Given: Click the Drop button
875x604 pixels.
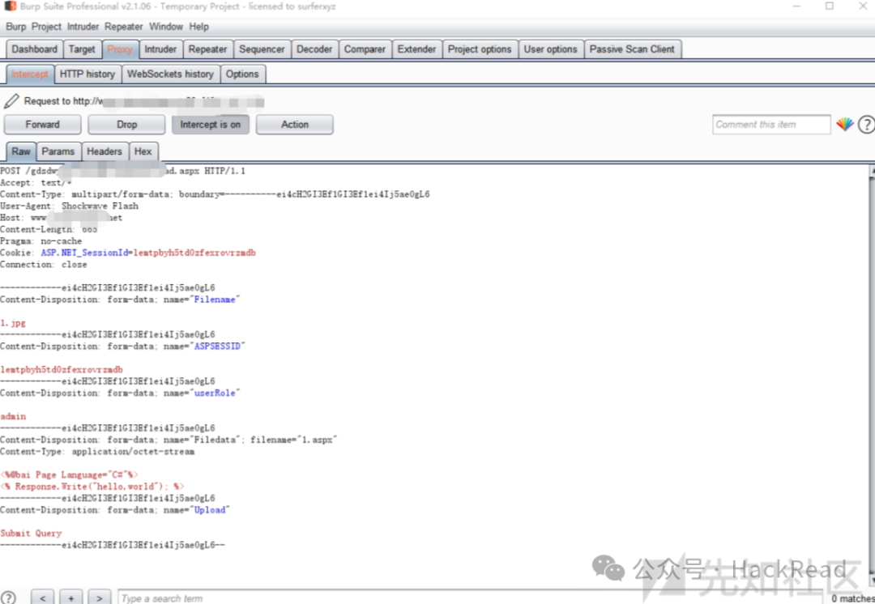Looking at the screenshot, I should [126, 125].
